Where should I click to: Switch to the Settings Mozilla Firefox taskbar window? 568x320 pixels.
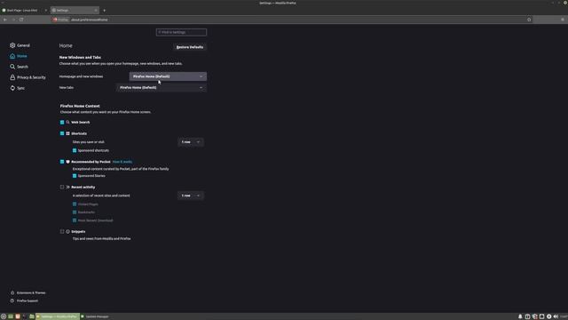point(58,316)
